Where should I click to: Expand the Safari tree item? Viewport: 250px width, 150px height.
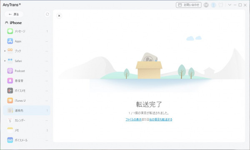[x=5, y=61]
